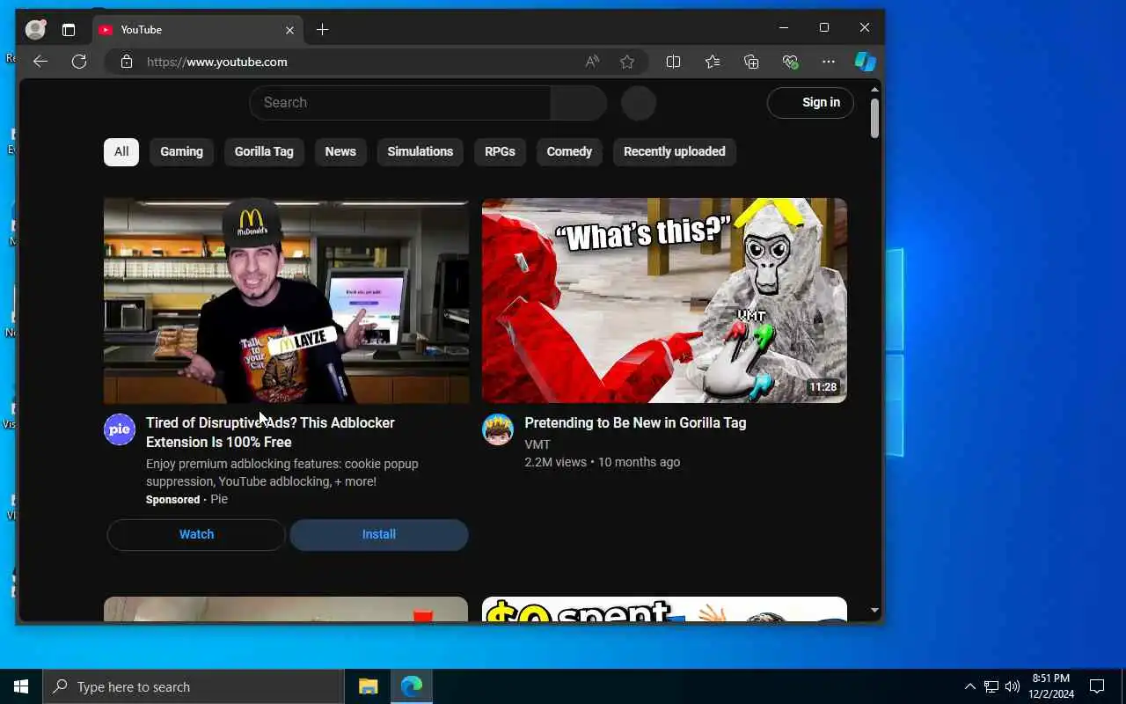Select the Comedy filter chip
Viewport: 1126px width, 704px height.
click(x=569, y=151)
